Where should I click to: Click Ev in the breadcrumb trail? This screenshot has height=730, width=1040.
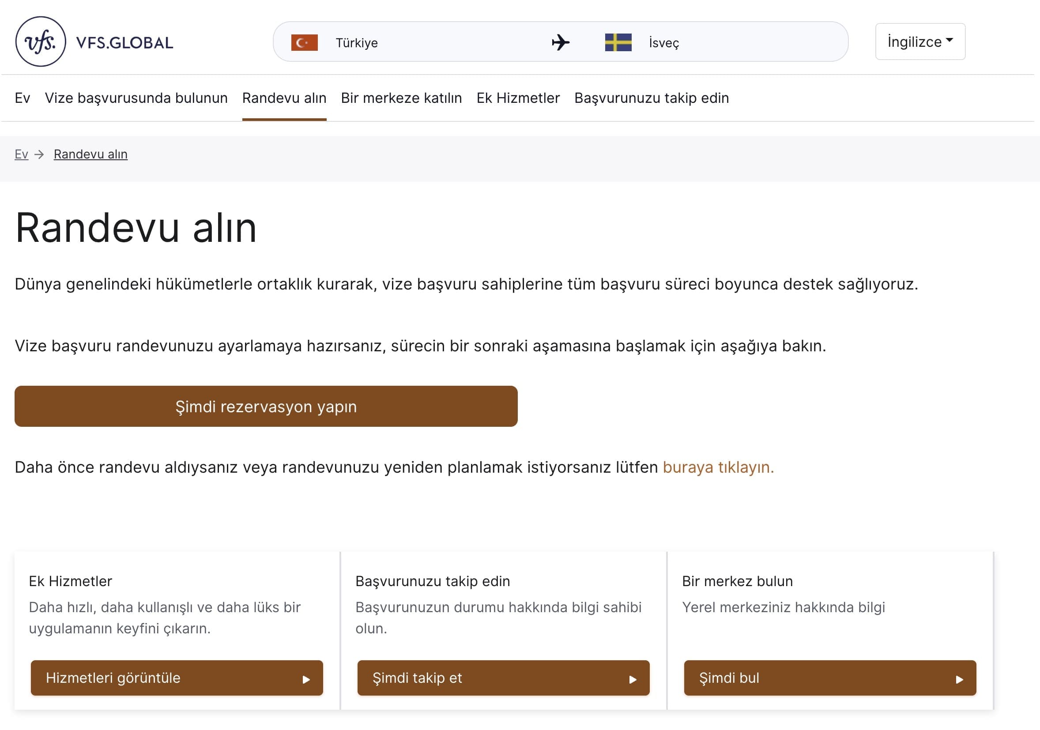coord(21,154)
